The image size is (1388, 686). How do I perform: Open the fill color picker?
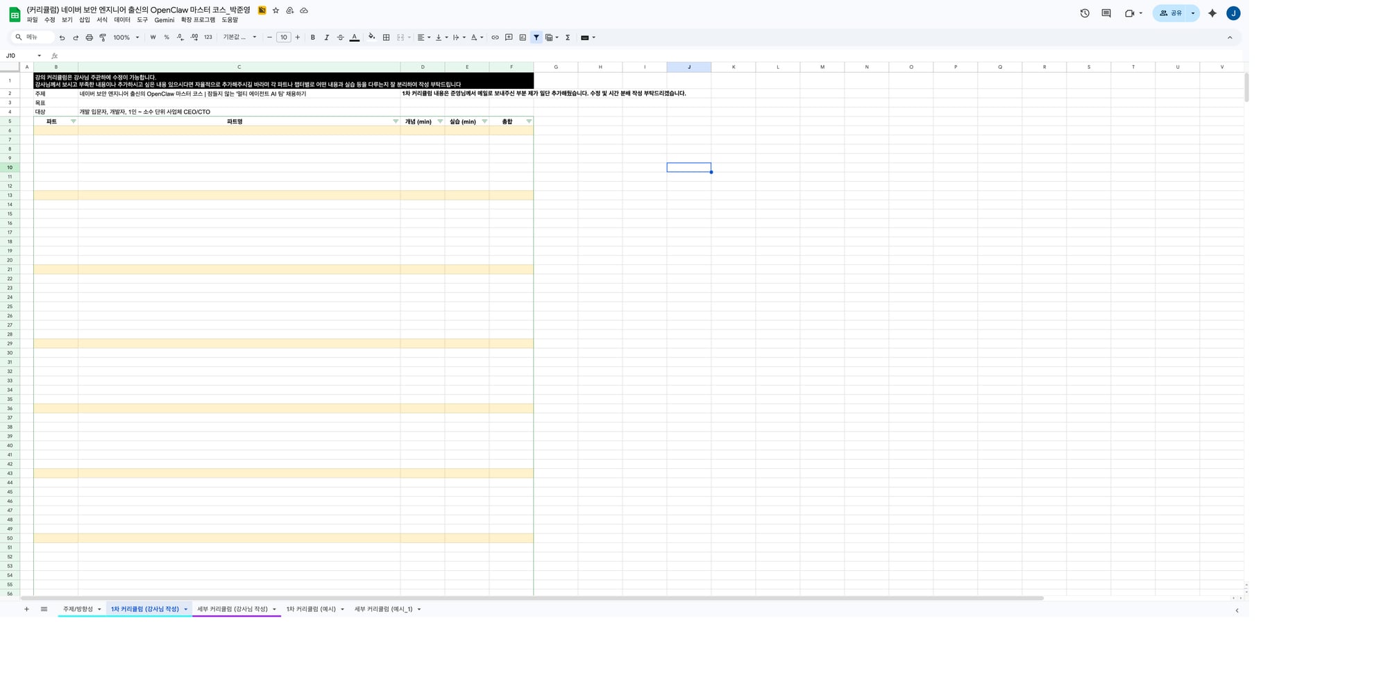(x=371, y=37)
